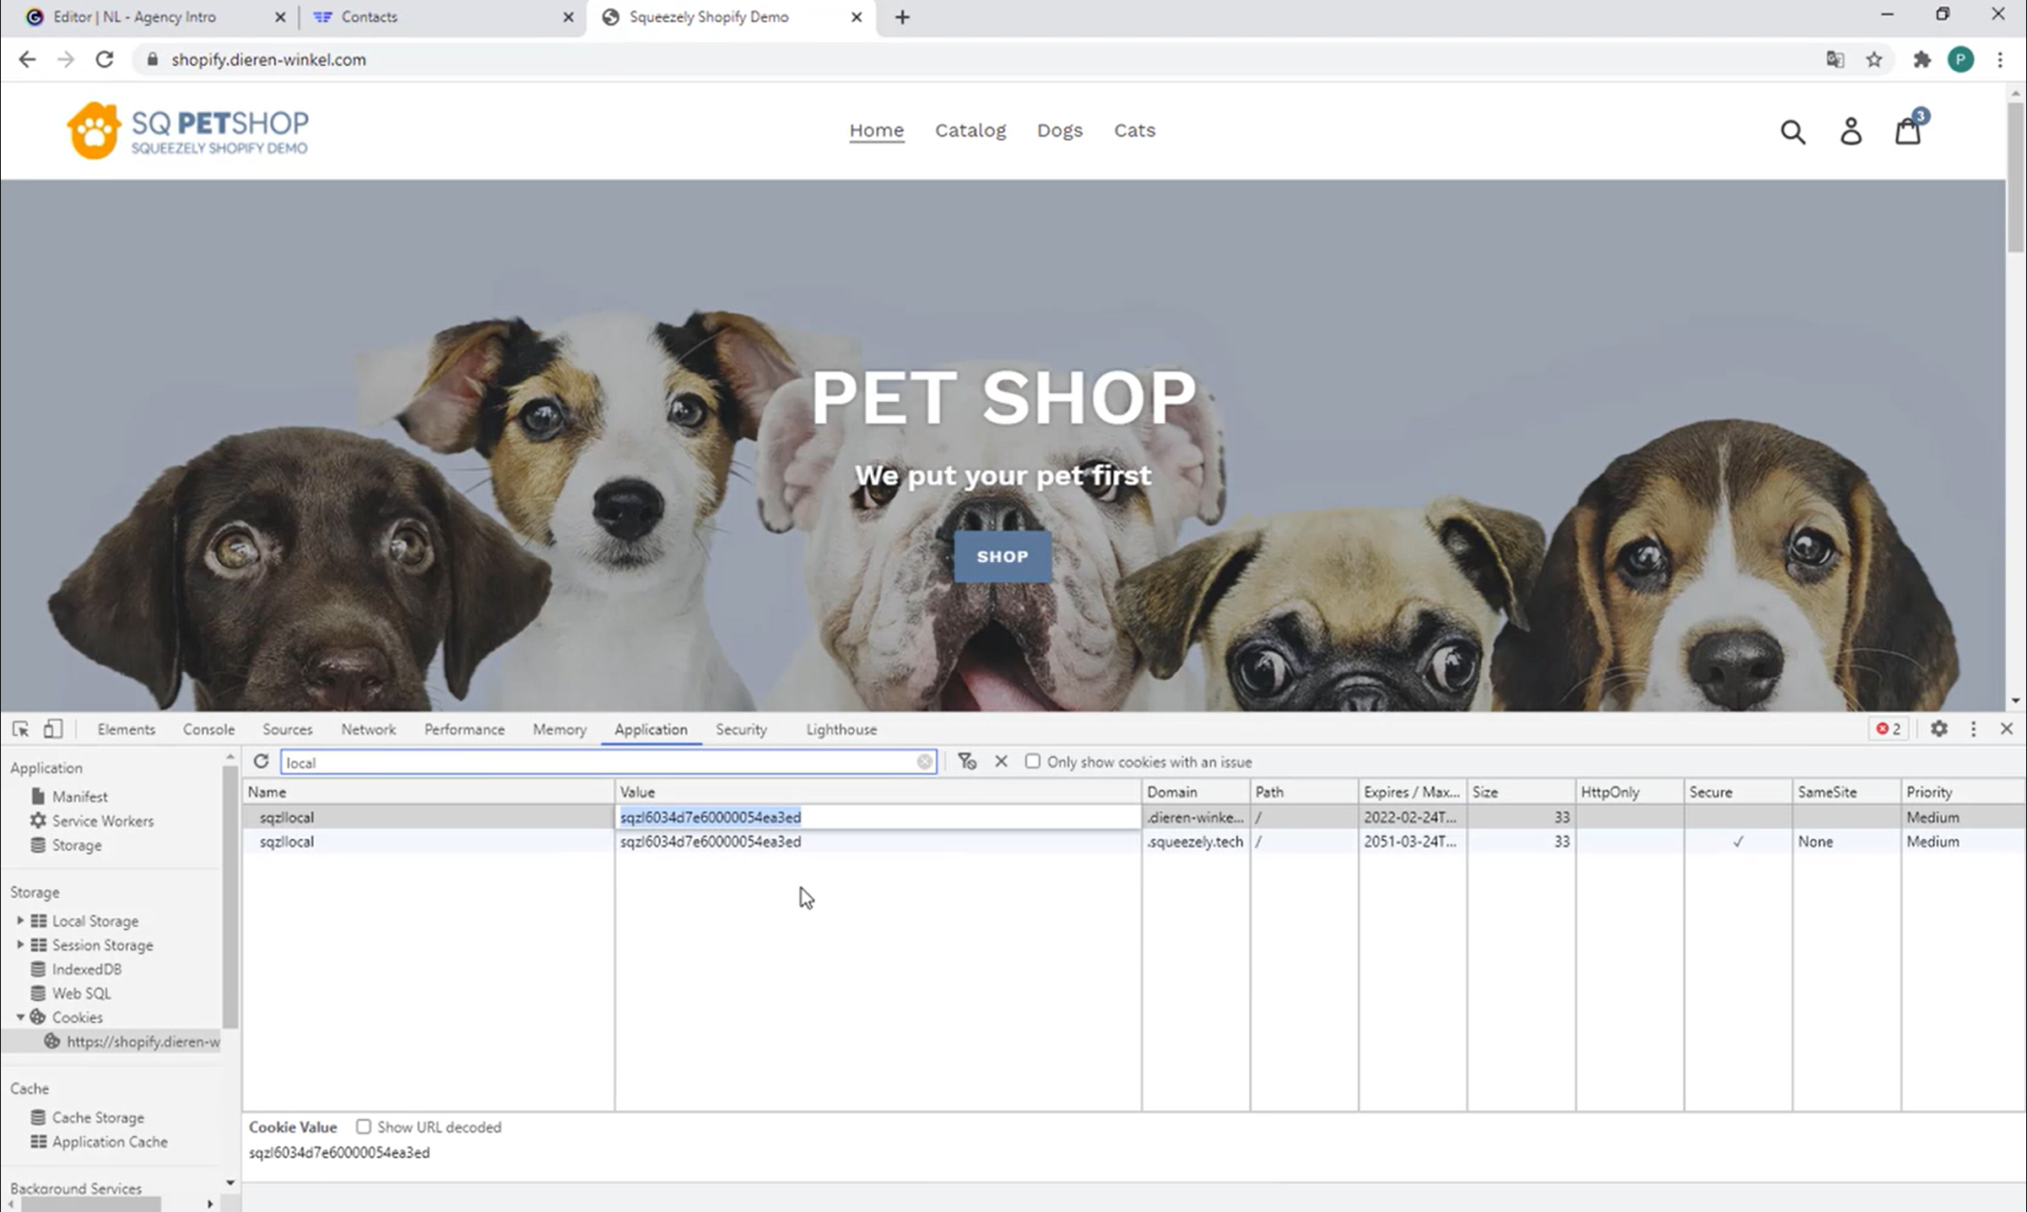Click the blue SHOP button
Screen dimensions: 2027x1212
pyautogui.click(x=1003, y=556)
